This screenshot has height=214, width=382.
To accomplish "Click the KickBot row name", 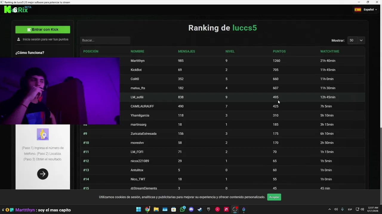I will click(x=136, y=70).
